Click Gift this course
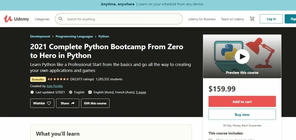 click(95, 103)
